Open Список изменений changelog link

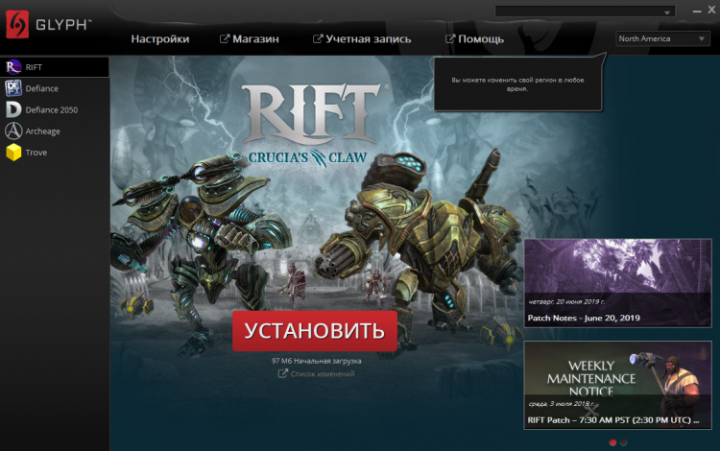pyautogui.click(x=323, y=374)
